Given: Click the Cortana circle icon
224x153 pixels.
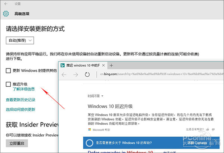Looking at the screenshot, I should pyautogui.click(x=90, y=143).
